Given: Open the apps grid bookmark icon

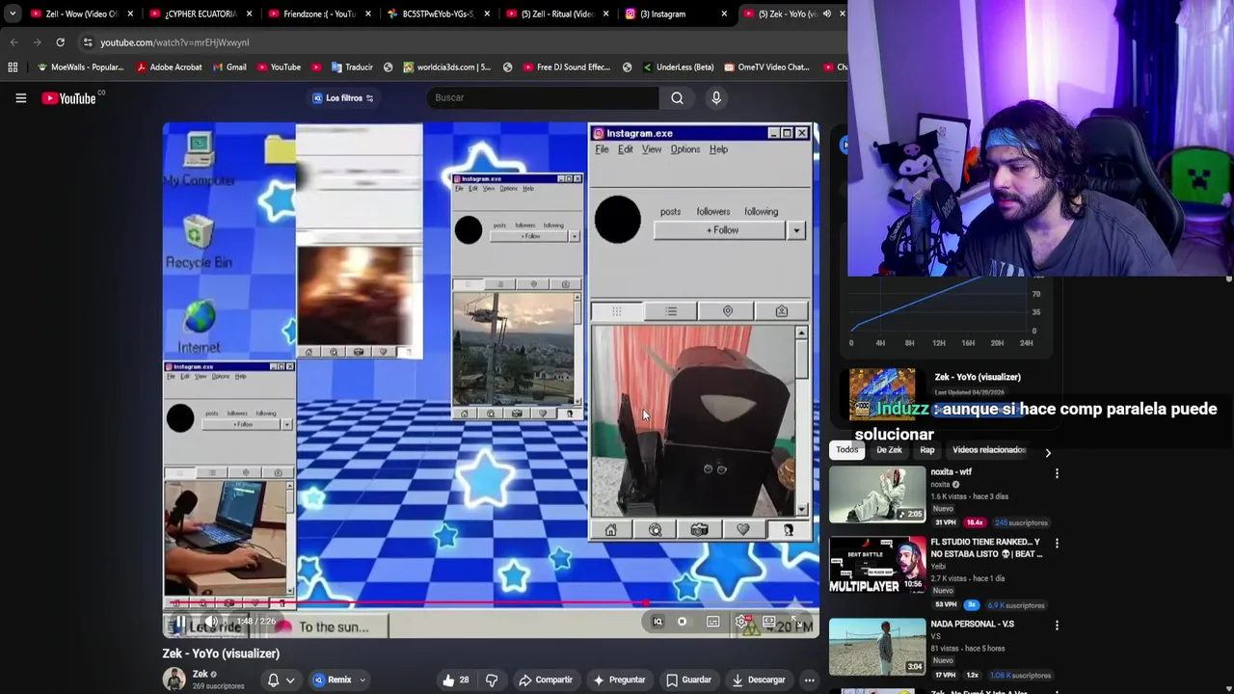Looking at the screenshot, I should pyautogui.click(x=13, y=67).
